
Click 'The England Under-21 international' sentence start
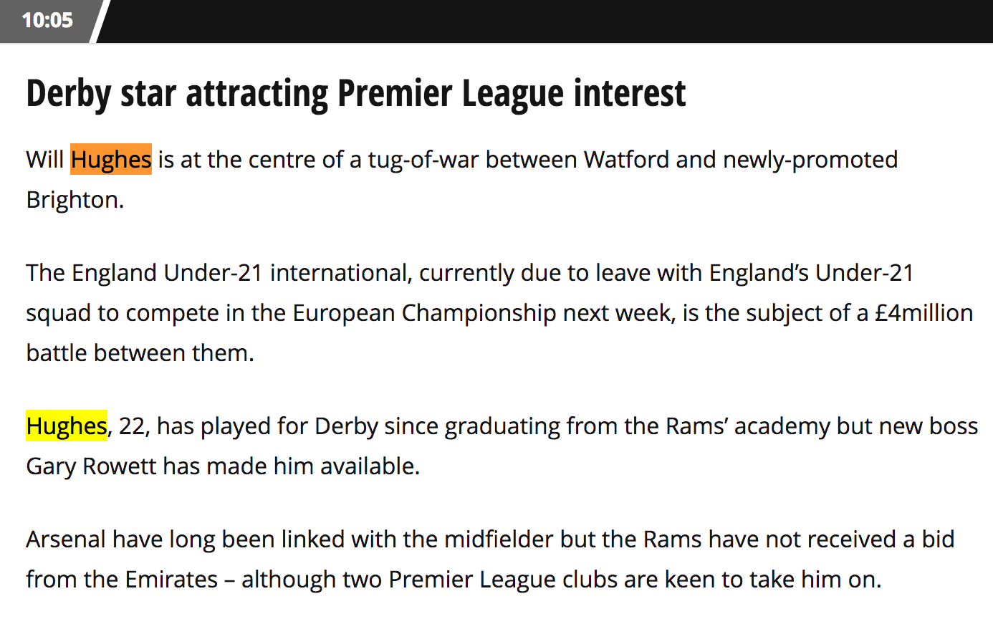click(219, 273)
